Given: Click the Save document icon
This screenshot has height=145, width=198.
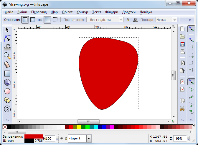Looking at the screenshot, I should tap(182, 44).
